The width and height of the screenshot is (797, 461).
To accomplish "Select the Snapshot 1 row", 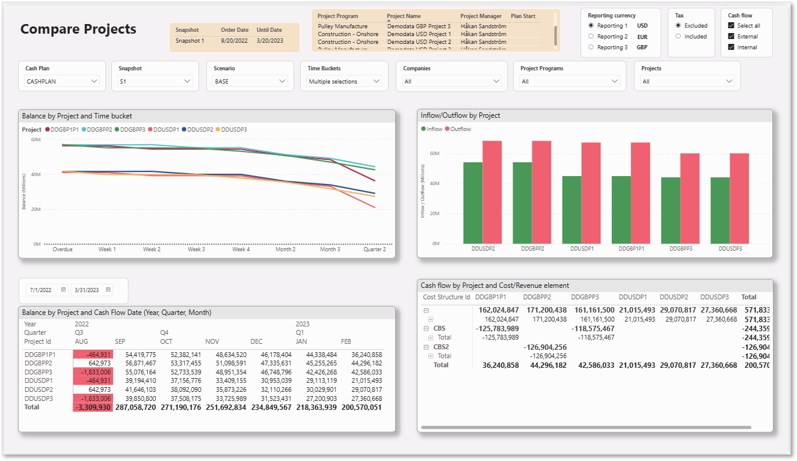I will pyautogui.click(x=235, y=41).
